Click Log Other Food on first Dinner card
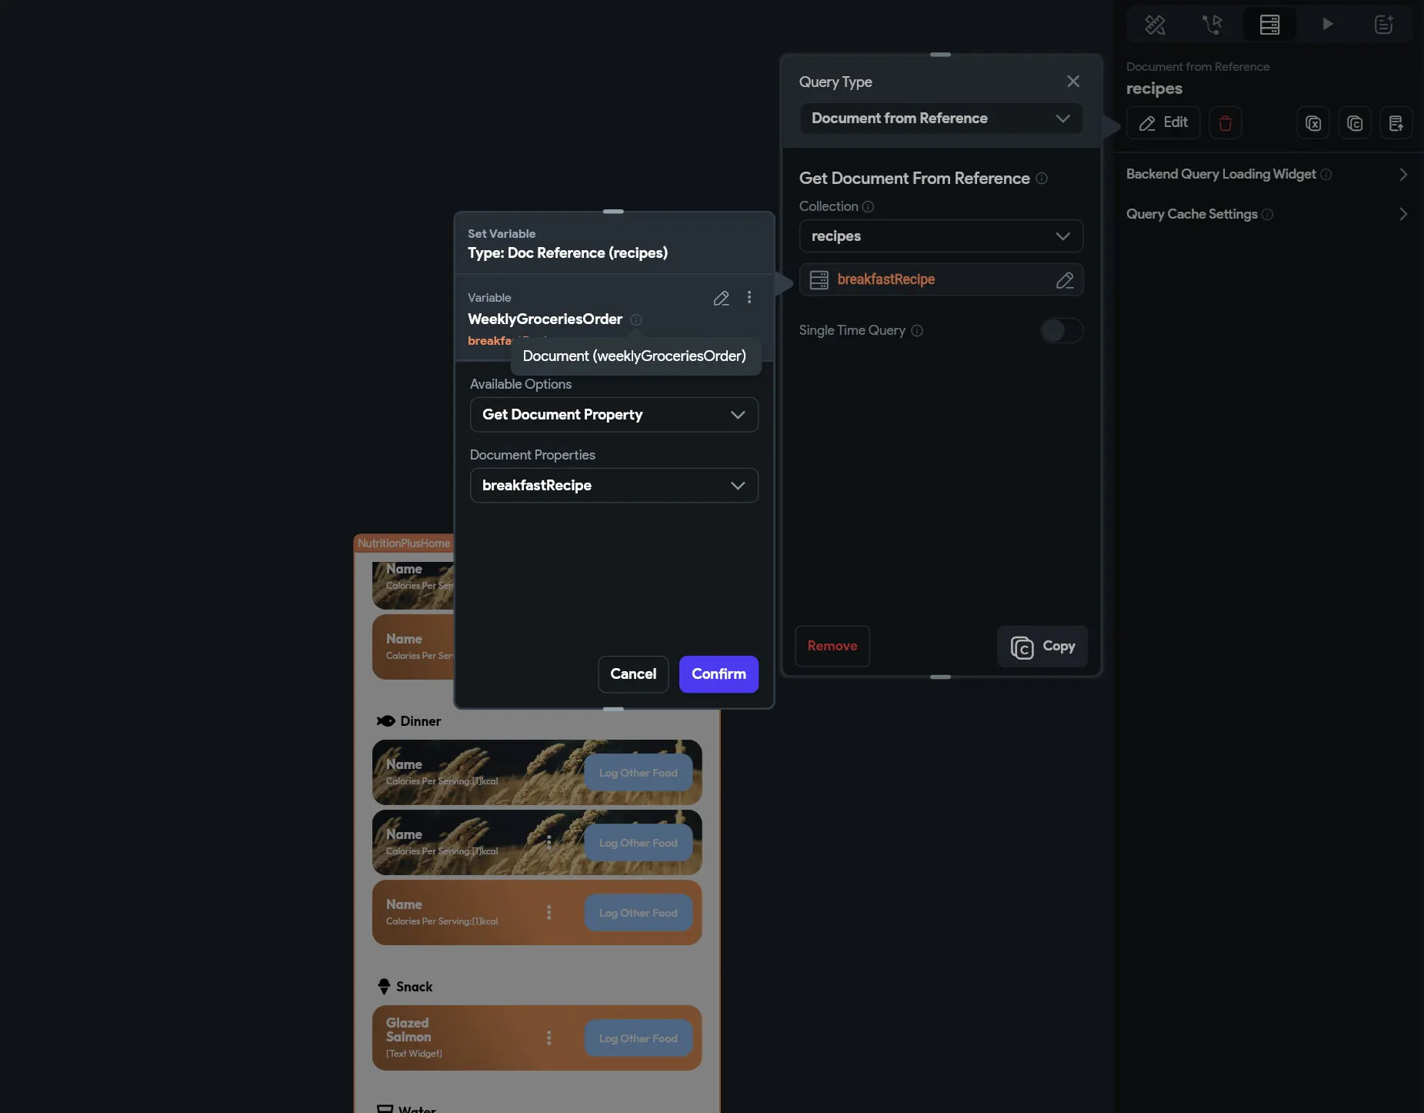Image resolution: width=1424 pixels, height=1113 pixels. 639,773
